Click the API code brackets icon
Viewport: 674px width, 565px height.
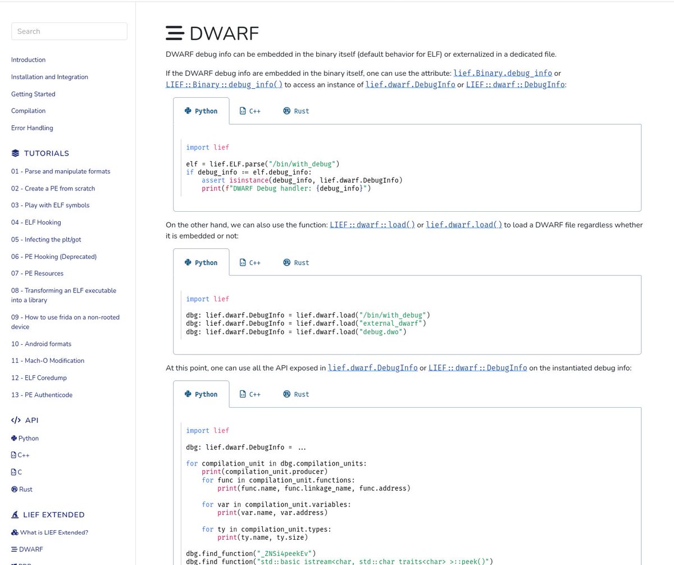tap(16, 421)
